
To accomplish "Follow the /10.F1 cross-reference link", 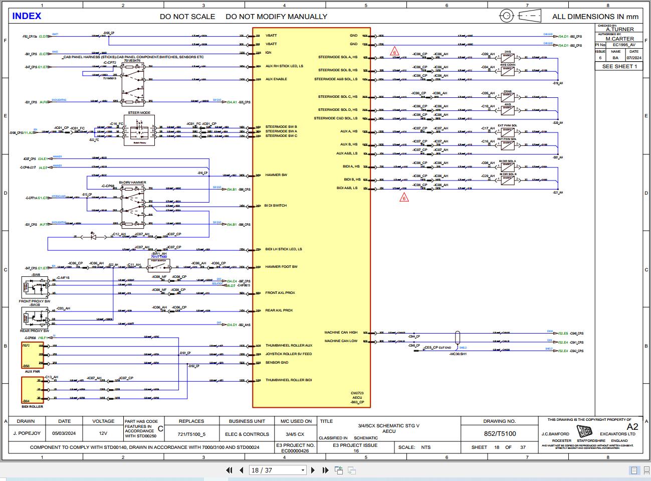I will coord(44,338).
